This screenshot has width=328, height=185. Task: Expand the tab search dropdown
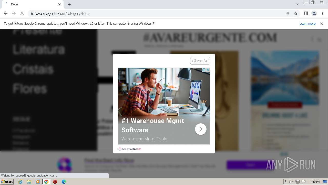click(297, 4)
